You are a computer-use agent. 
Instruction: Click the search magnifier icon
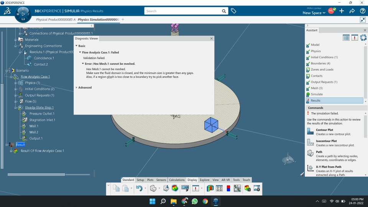coord(224,11)
